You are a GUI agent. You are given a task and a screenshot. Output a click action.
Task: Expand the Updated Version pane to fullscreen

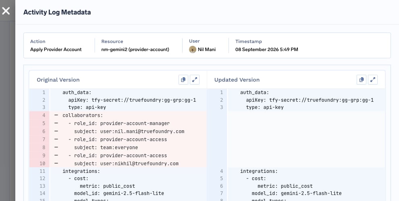pyautogui.click(x=373, y=80)
